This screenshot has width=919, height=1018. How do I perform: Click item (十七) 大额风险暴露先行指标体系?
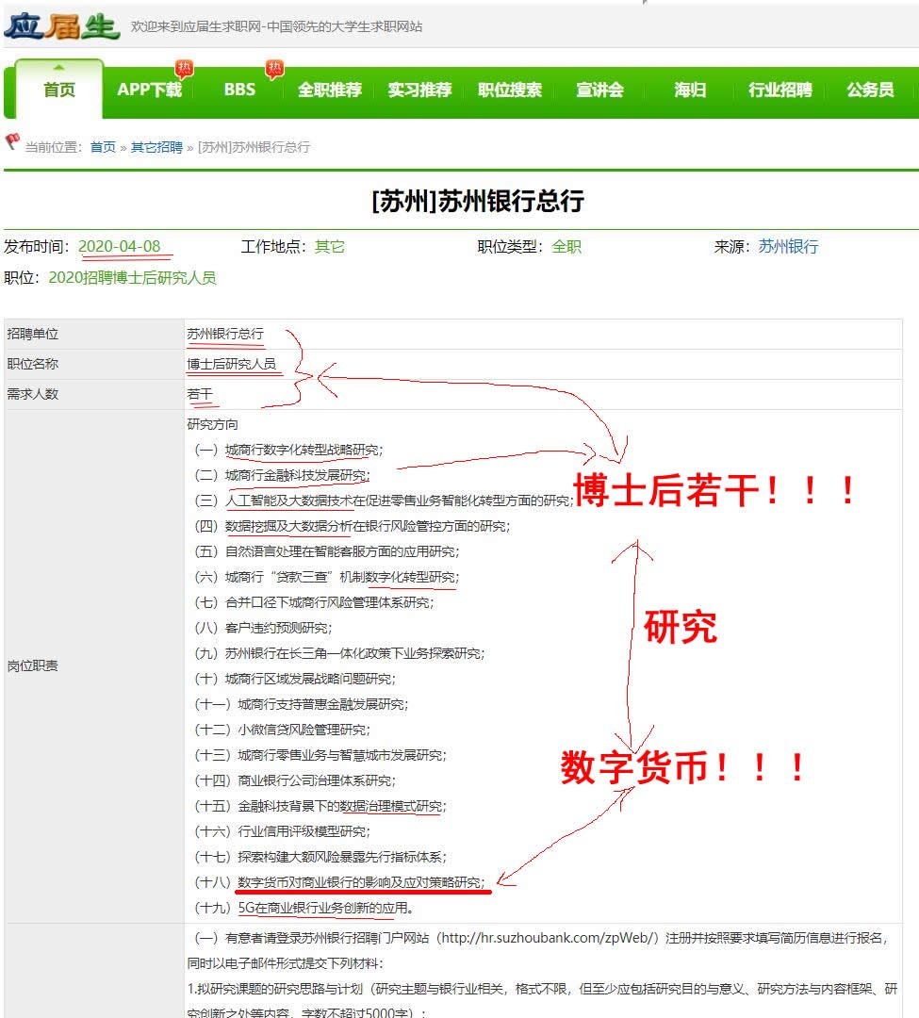320,857
